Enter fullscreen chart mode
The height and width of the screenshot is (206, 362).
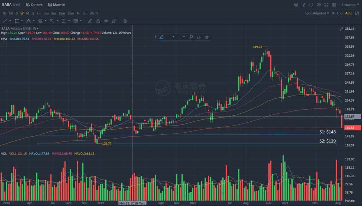click(x=326, y=5)
